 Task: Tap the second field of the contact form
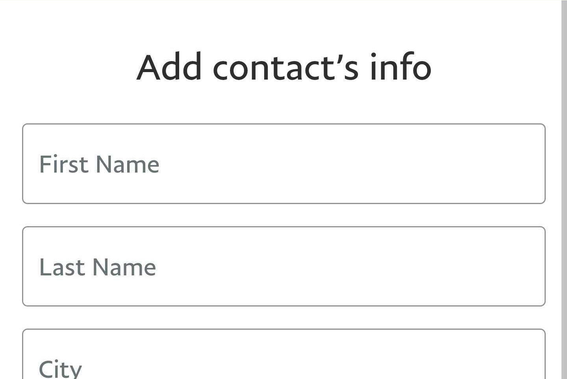(x=283, y=266)
